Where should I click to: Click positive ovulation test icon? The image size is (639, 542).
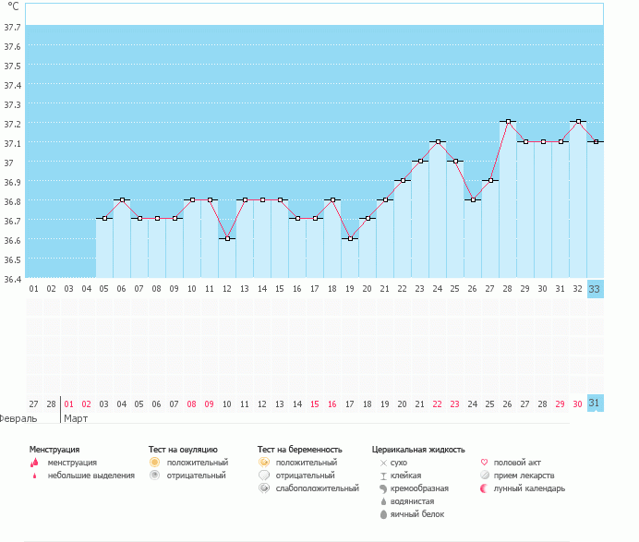[x=155, y=462]
